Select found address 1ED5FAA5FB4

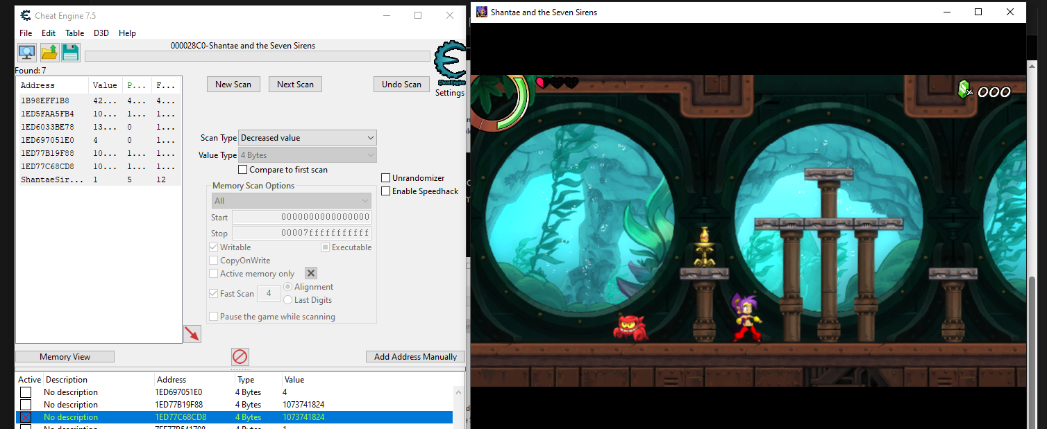click(x=99, y=114)
